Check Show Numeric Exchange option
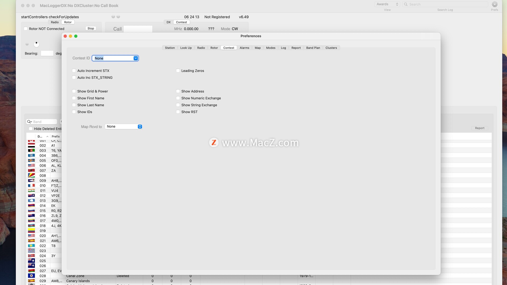507x285 pixels. tap(178, 98)
